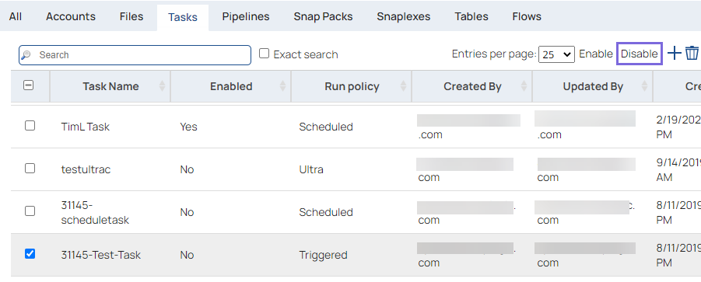The height and width of the screenshot is (282, 701).
Task: Sort by Created By column arrows
Action: pyautogui.click(x=524, y=86)
